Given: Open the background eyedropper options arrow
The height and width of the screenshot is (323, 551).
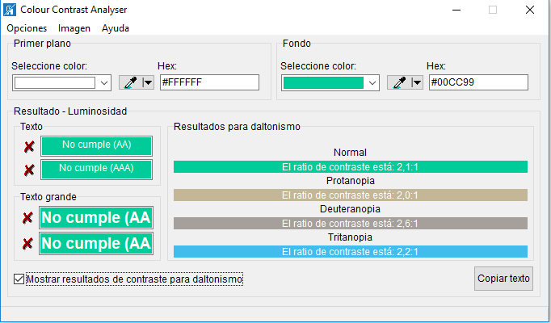Looking at the screenshot, I should click(416, 82).
